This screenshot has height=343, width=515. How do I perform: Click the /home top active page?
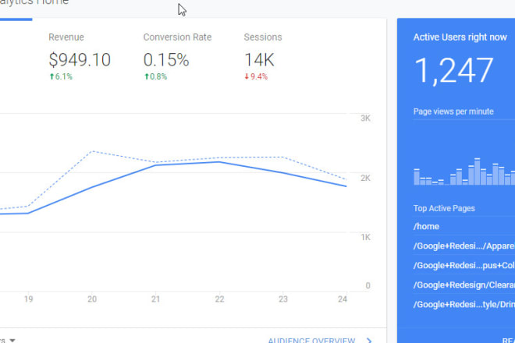(426, 226)
